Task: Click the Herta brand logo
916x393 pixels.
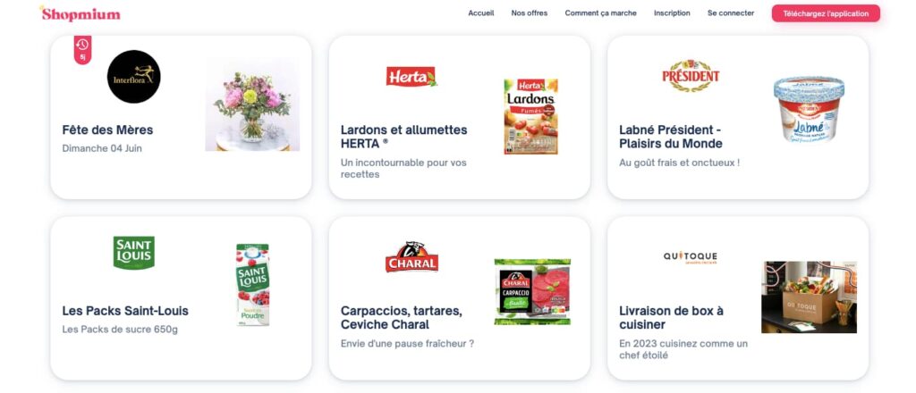Action: point(411,77)
